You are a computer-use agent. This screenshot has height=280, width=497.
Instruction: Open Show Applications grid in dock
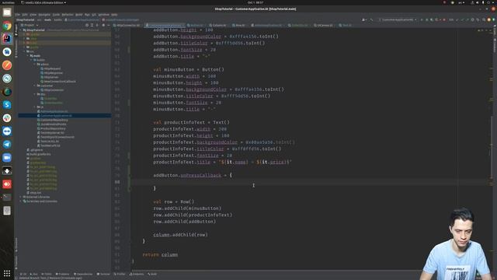point(7,273)
